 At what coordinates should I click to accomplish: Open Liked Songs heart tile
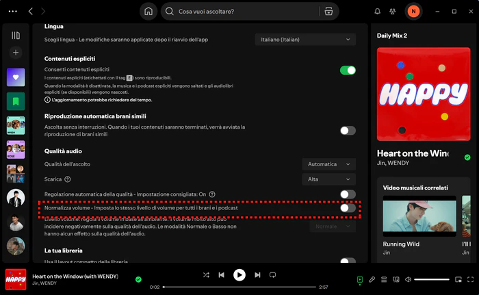(x=16, y=77)
